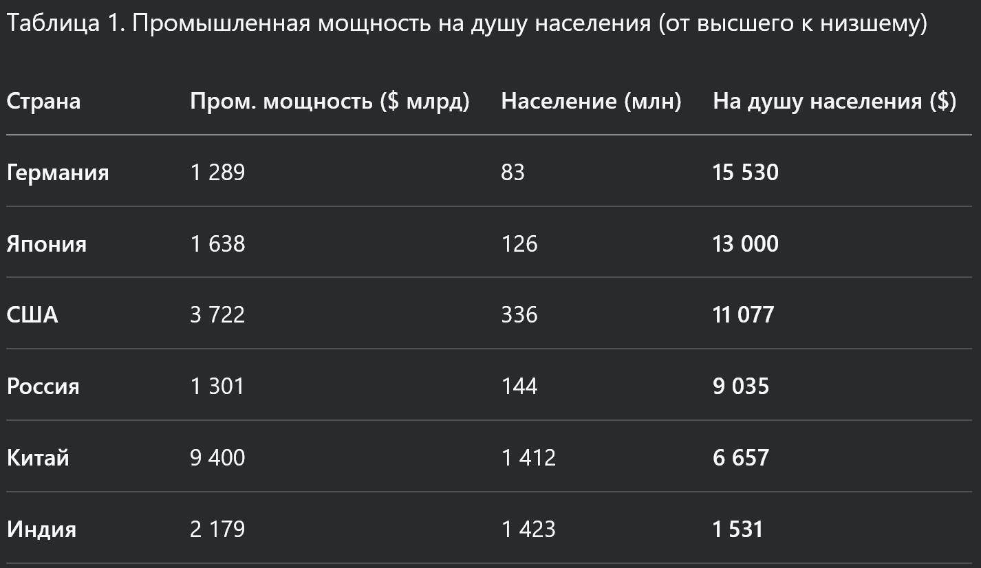
Task: Click the 'На душу населения ($)' header
Action: (834, 101)
